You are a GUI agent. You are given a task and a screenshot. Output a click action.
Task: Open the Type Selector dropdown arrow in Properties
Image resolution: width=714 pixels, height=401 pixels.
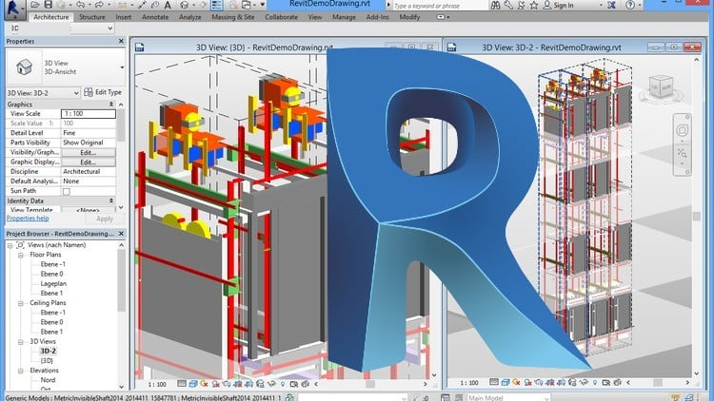coord(122,67)
